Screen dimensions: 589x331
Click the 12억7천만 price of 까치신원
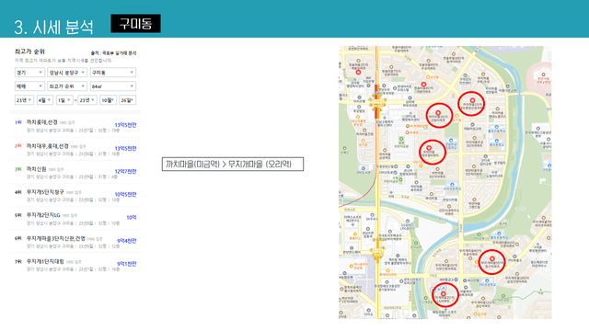[x=125, y=172]
